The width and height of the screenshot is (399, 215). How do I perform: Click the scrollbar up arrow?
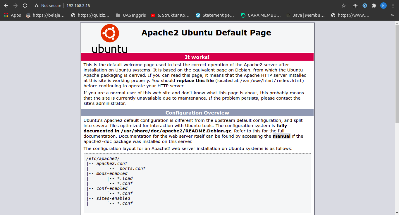coord(397,23)
